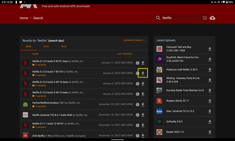Check battery status at 59%
Image resolution: width=235 pixels, height=141 pixels.
click(x=229, y=2)
